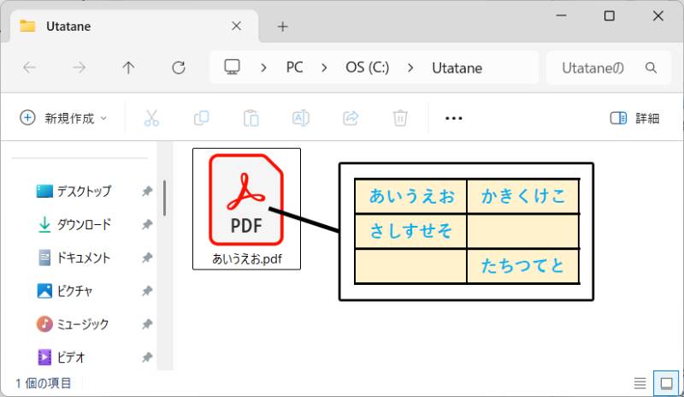
Task: Open ピクチャ in the sidebar
Action: point(65,291)
